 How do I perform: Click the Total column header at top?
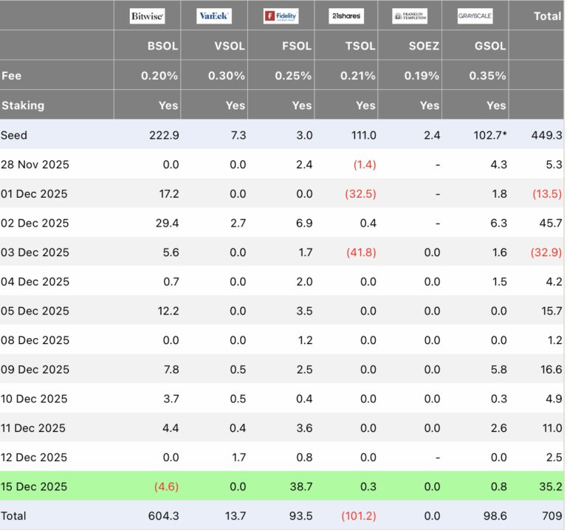tap(547, 16)
